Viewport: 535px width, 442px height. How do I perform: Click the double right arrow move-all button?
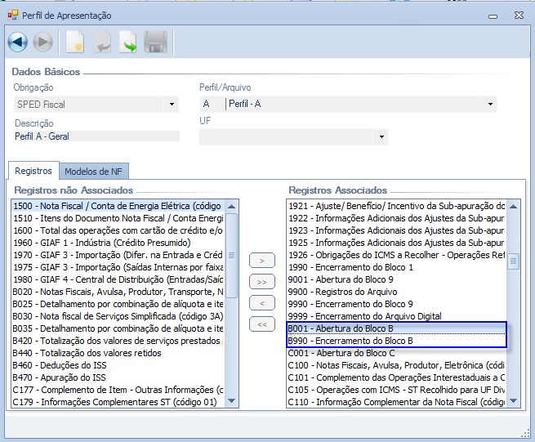click(x=261, y=282)
